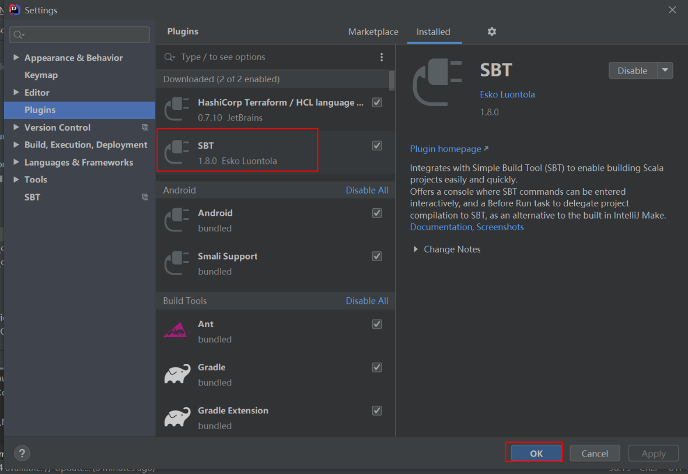Select the Installed tab
The width and height of the screenshot is (688, 474).
coord(433,32)
